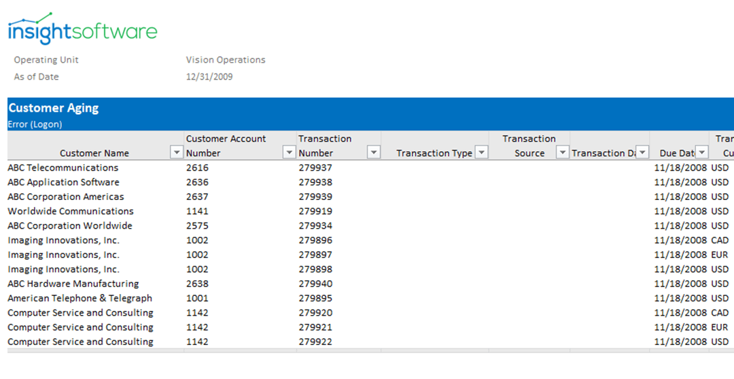
Task: Select the 12/31/2009 date value
Action: coord(209,77)
